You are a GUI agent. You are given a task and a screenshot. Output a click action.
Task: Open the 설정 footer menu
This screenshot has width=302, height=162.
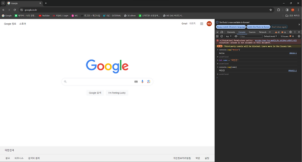click(207, 158)
